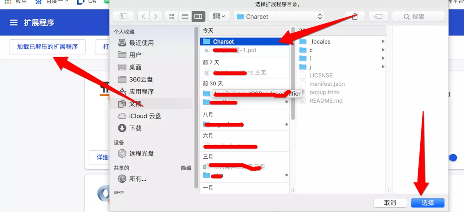Open the folder named j
464x212 pixels.
point(310,67)
